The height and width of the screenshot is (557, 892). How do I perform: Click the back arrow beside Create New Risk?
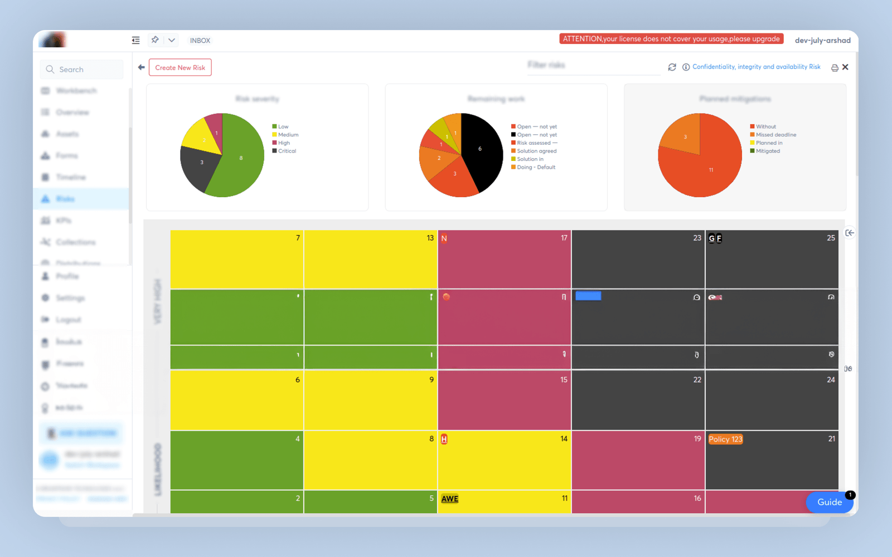click(x=140, y=67)
